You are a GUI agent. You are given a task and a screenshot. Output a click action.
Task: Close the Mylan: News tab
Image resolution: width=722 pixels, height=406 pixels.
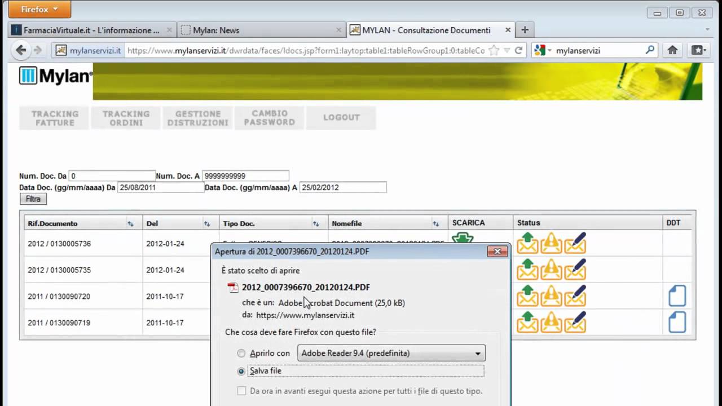(x=339, y=30)
